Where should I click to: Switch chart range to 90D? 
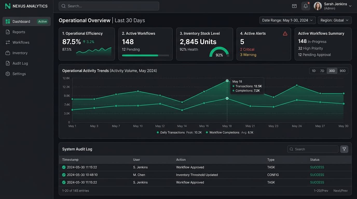tap(343, 71)
